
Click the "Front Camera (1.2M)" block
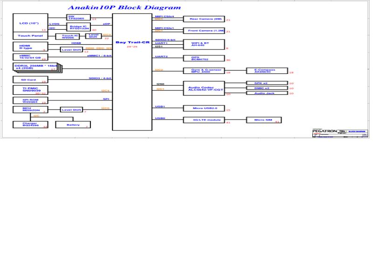click(x=204, y=31)
